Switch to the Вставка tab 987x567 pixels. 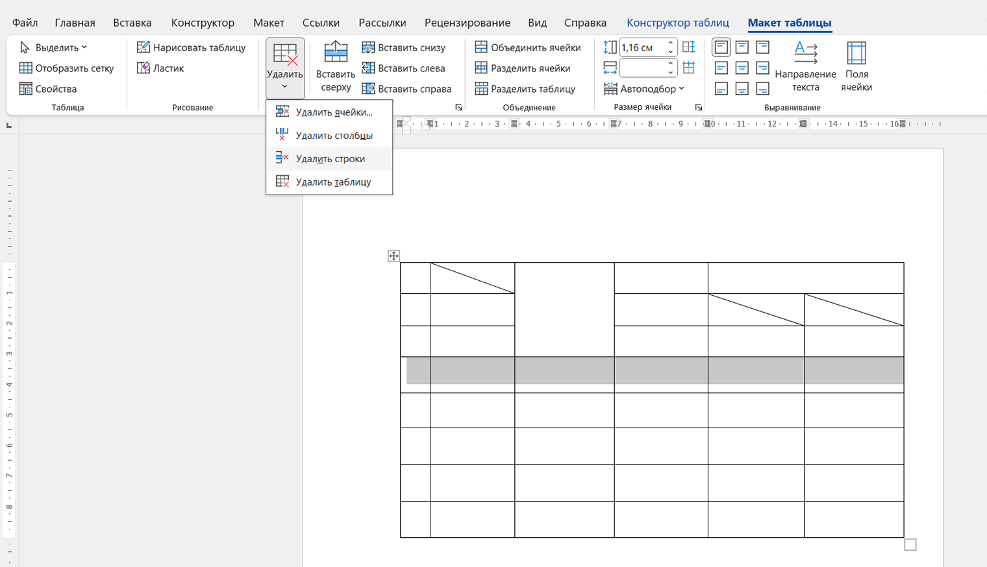pos(132,23)
